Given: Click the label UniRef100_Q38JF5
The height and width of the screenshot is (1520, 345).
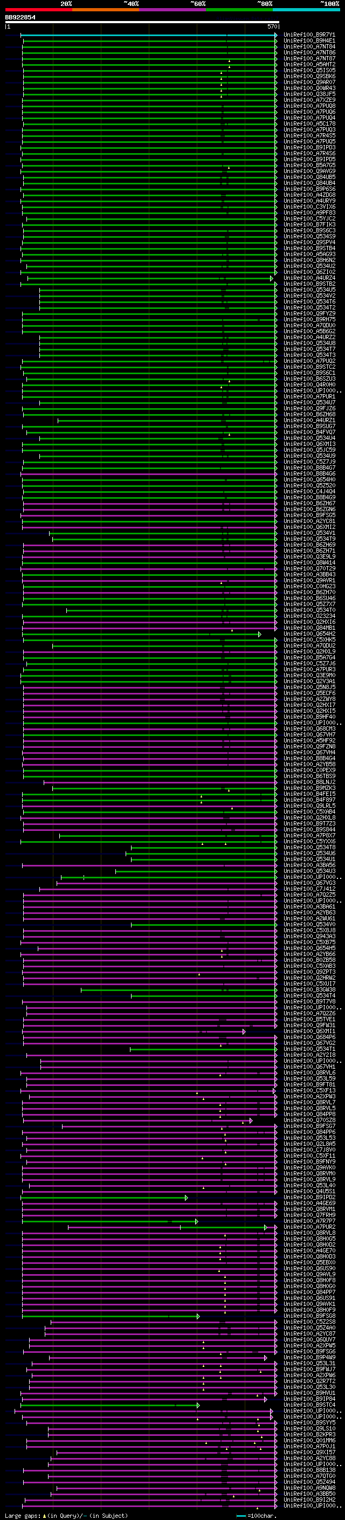Looking at the screenshot, I should coord(309,94).
